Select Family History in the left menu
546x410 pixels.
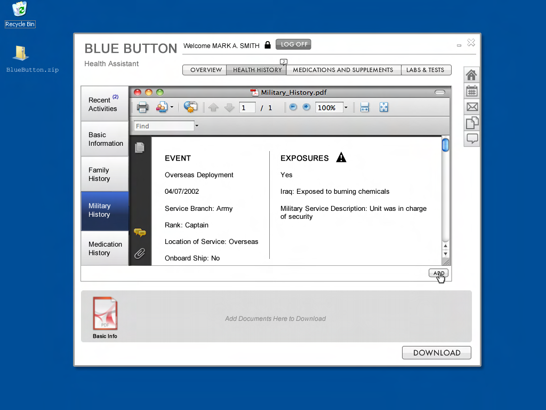105,174
